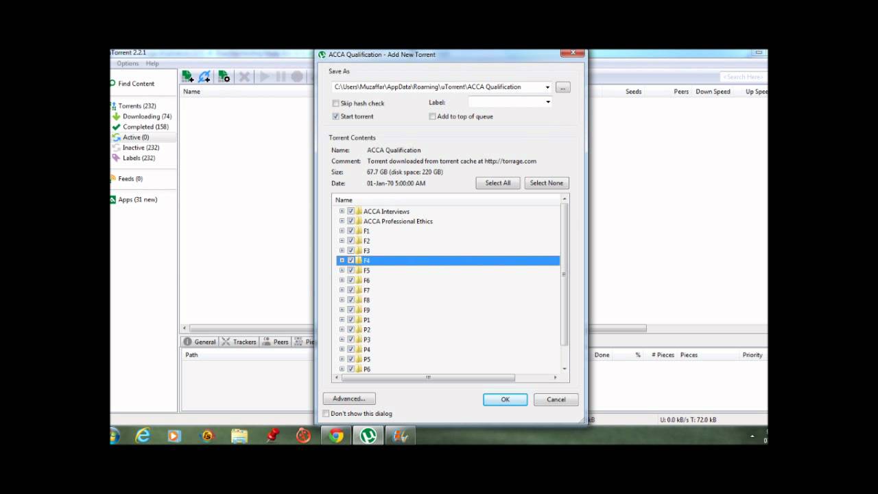The height and width of the screenshot is (494, 878).
Task: Open Windows Explorer folder taskbar icon
Action: pyautogui.click(x=239, y=436)
